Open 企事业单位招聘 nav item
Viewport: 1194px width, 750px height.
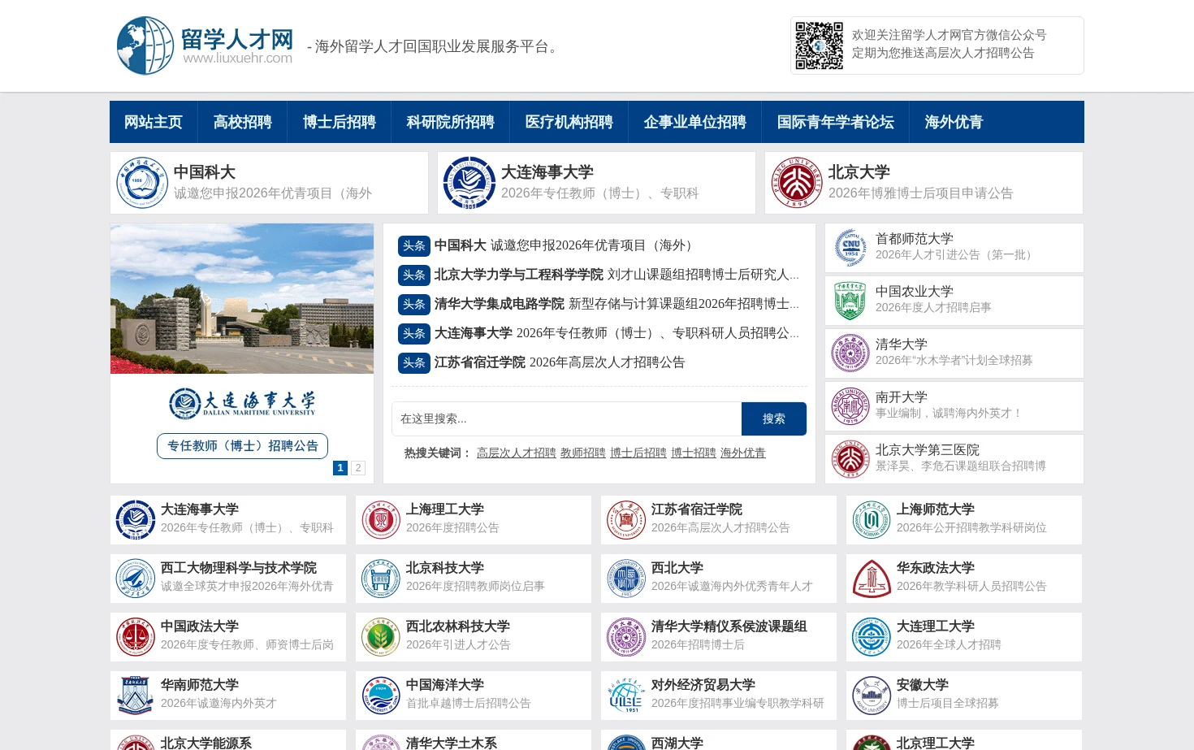coord(695,122)
